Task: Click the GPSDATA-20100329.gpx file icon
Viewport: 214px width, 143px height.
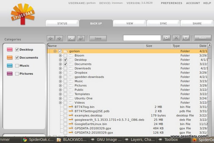Action: pos(71,128)
